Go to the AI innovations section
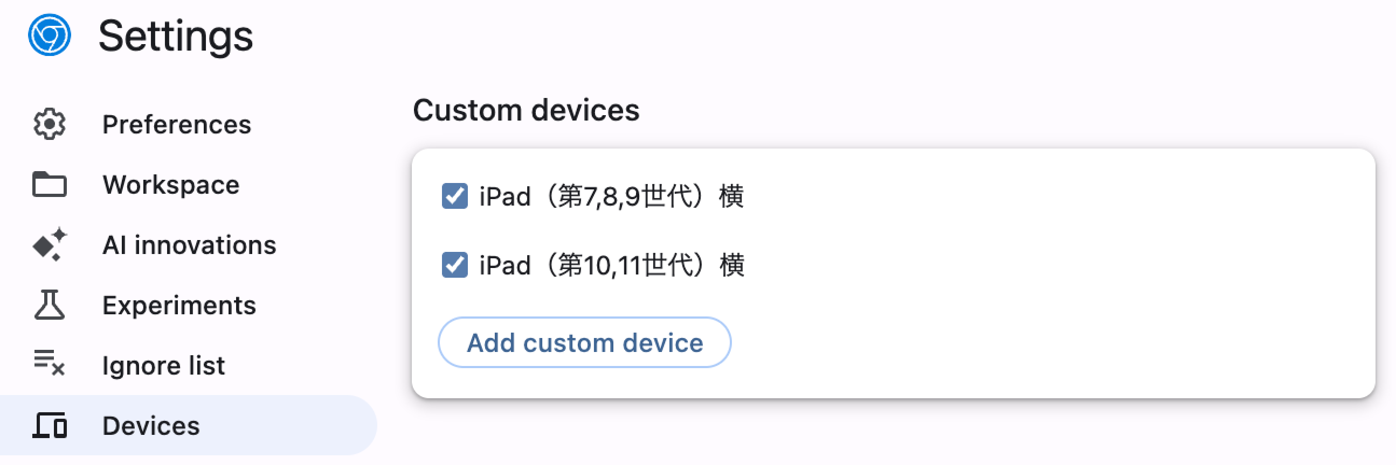The height and width of the screenshot is (465, 1396). tap(190, 245)
